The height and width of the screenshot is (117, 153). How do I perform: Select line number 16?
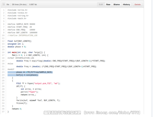point(3,52)
